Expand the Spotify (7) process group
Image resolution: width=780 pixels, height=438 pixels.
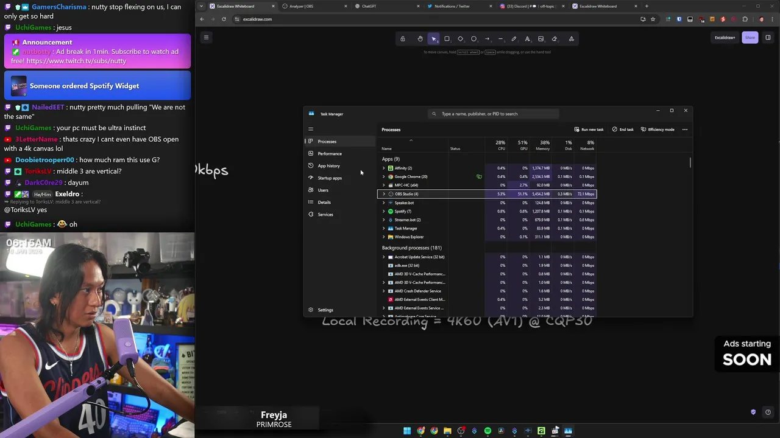(384, 211)
